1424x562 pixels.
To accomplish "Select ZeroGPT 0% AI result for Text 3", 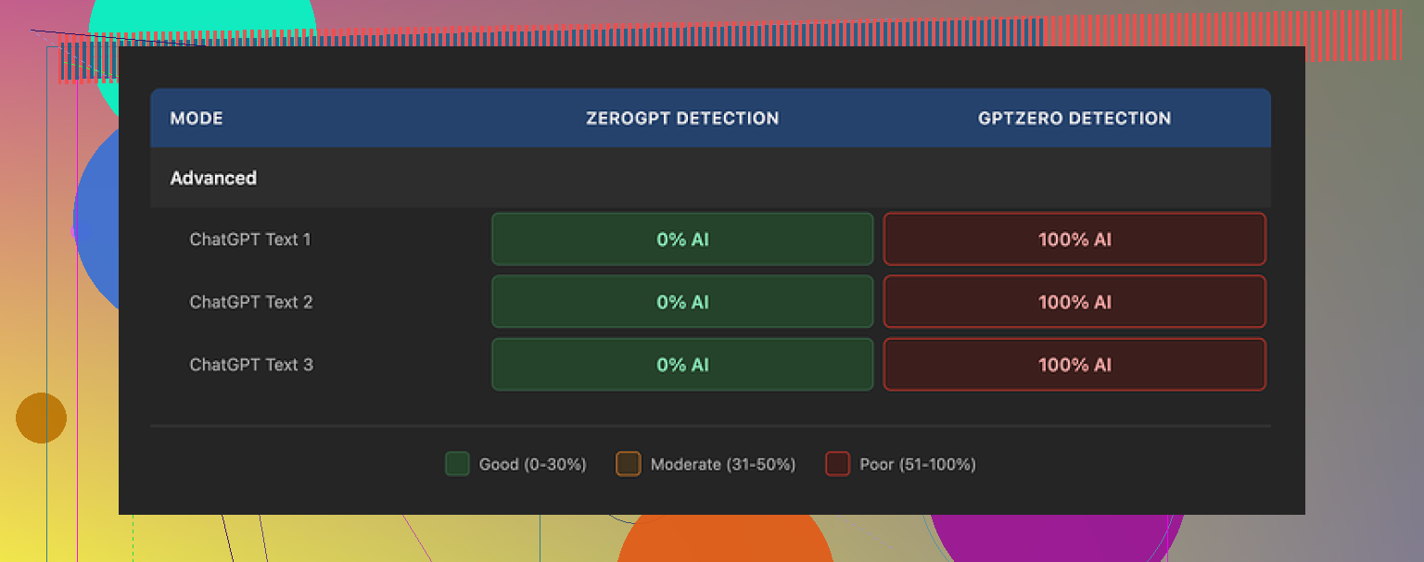I will [x=682, y=365].
